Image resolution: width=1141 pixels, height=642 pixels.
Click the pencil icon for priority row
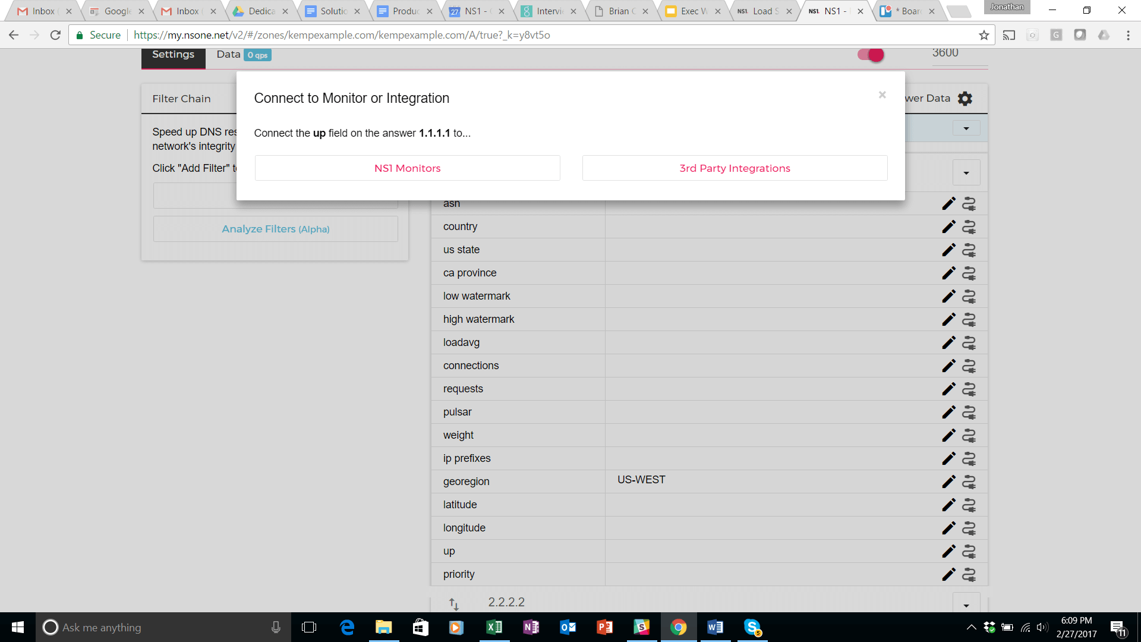pos(948,574)
